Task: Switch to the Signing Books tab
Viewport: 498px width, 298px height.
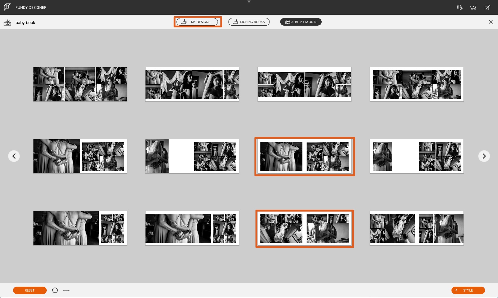Action: click(249, 22)
